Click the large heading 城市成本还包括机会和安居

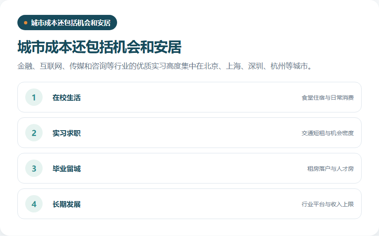(x=99, y=47)
